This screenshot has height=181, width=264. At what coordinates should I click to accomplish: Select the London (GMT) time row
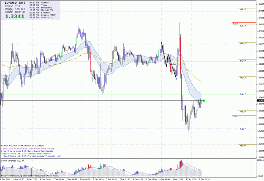43,15
